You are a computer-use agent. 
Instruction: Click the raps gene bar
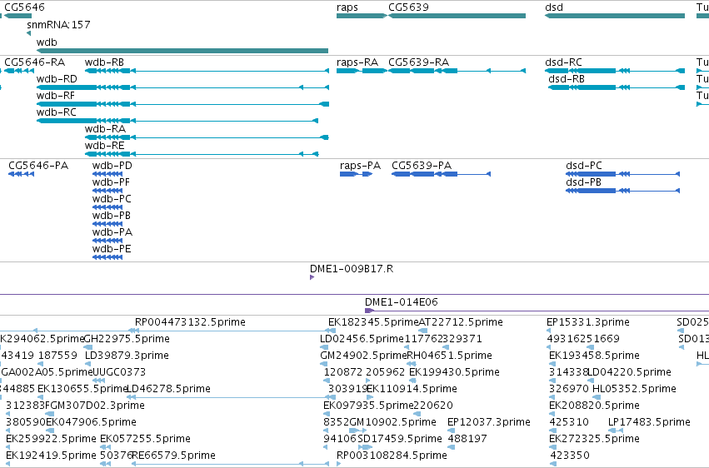[362, 16]
